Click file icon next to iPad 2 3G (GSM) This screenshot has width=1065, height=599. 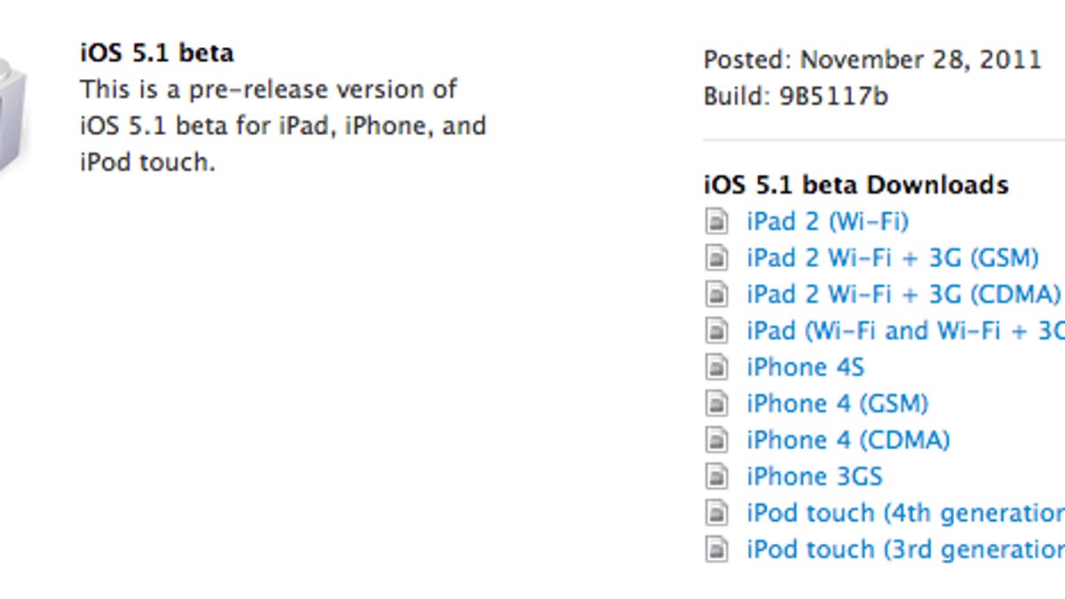point(716,257)
